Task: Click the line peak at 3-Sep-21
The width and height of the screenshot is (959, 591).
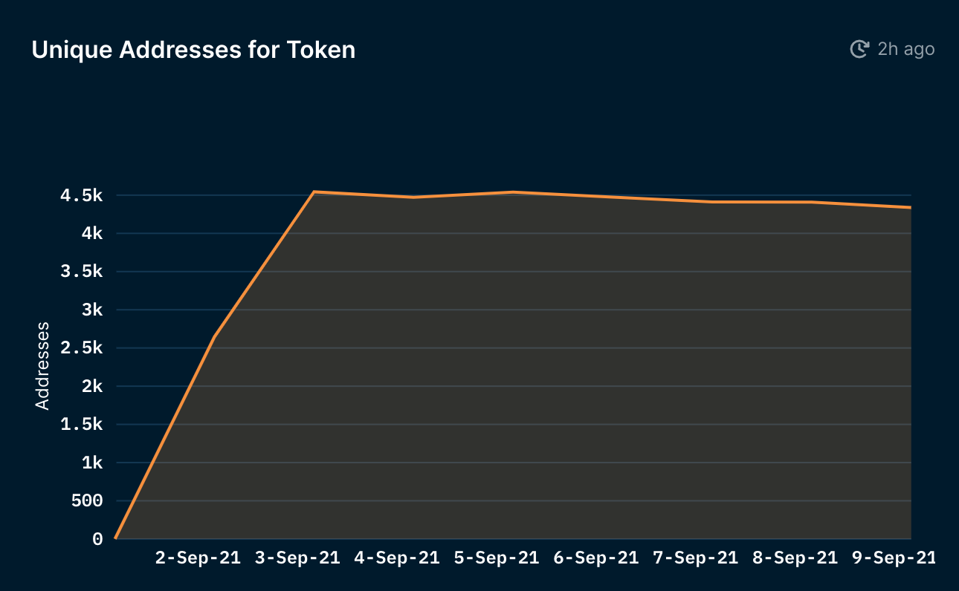Action: pos(314,192)
